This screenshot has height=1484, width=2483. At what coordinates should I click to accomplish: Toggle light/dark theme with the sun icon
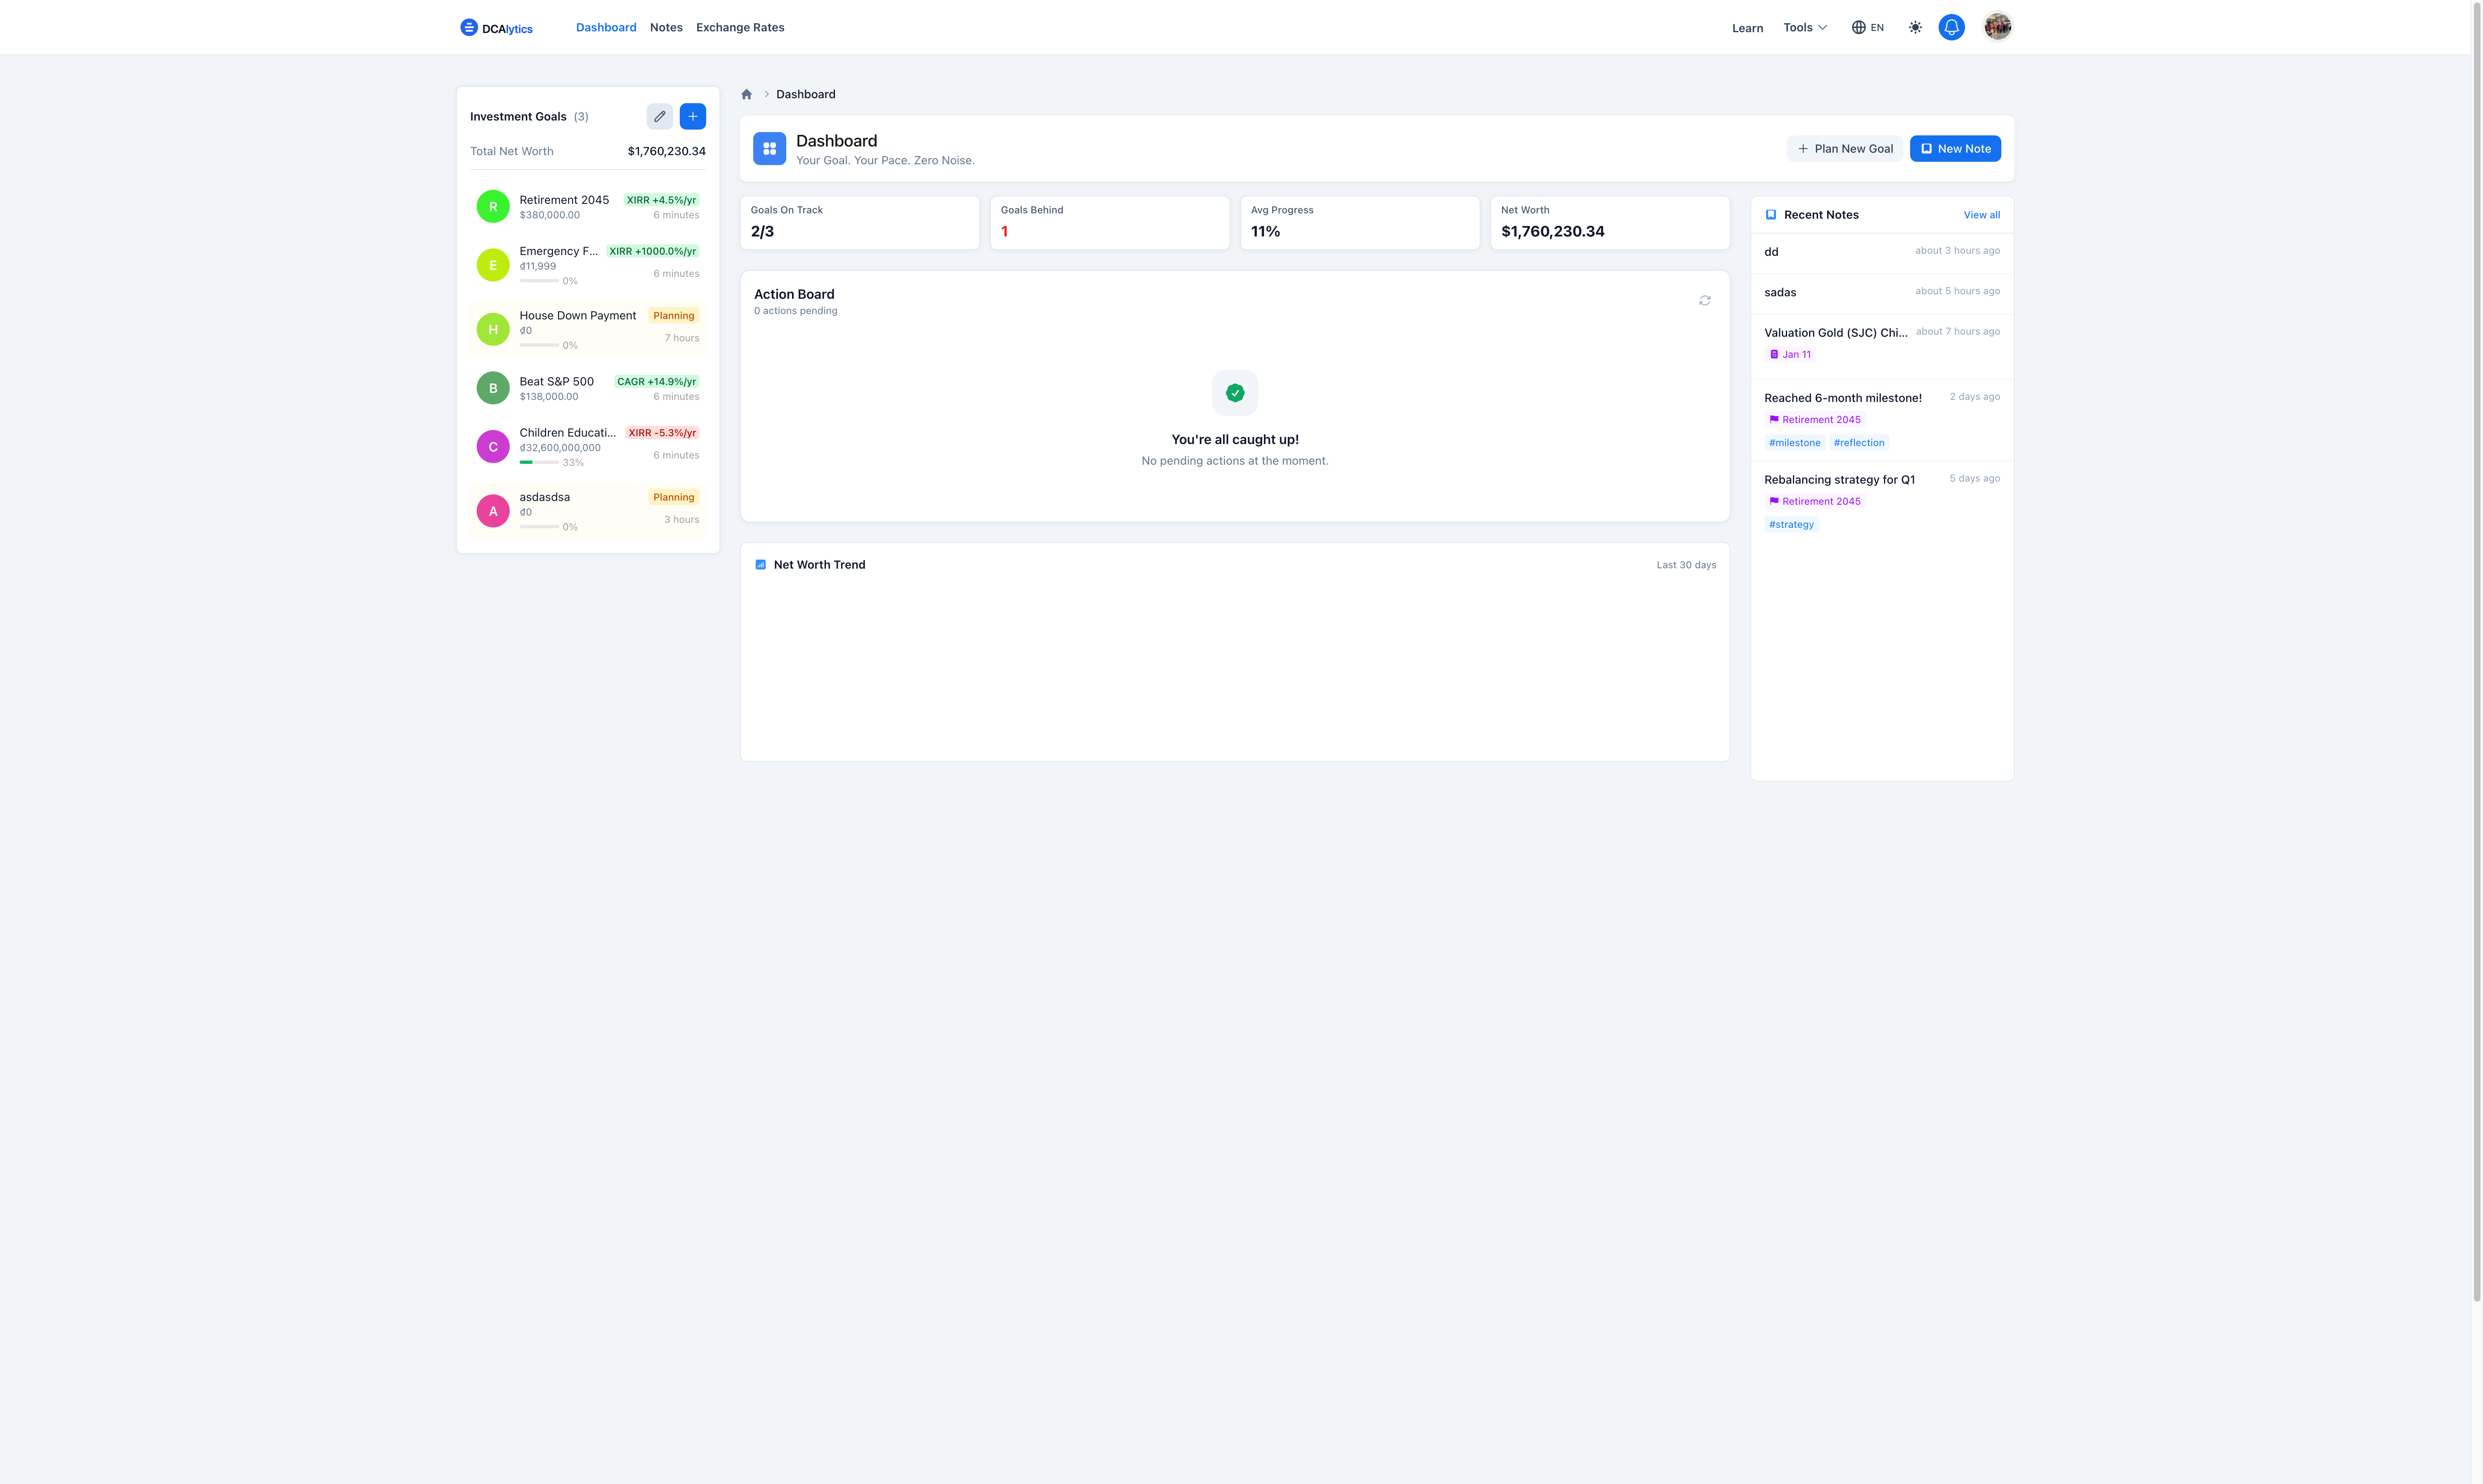tap(1915, 27)
